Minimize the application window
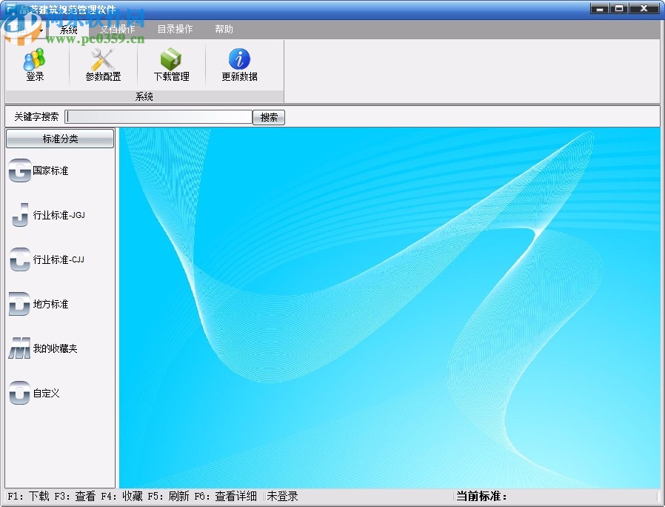665x507 pixels. pos(600,8)
